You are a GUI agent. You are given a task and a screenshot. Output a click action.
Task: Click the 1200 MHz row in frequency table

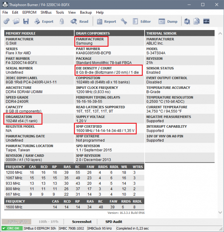tap(74, 173)
